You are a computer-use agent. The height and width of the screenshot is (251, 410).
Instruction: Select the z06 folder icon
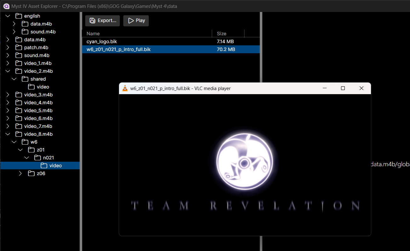tap(31, 174)
